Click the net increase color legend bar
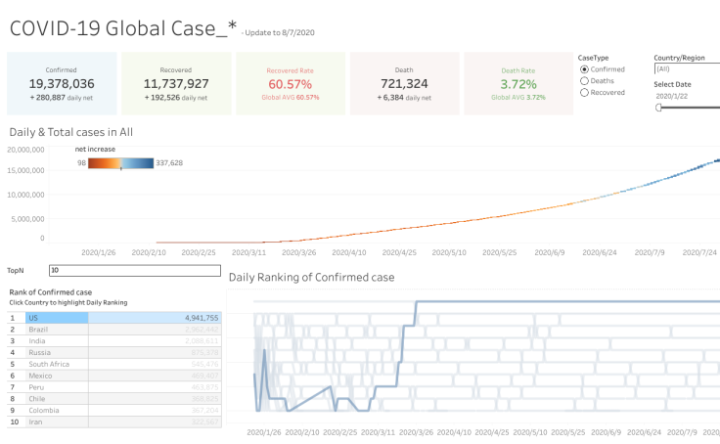Viewport: 720px width, 444px height. pos(120,163)
